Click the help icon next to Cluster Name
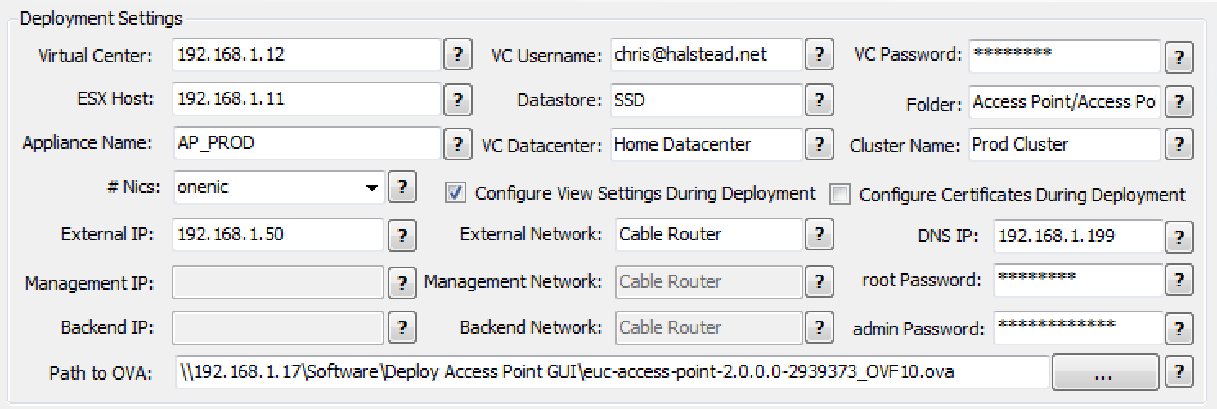The image size is (1217, 409). (1179, 146)
